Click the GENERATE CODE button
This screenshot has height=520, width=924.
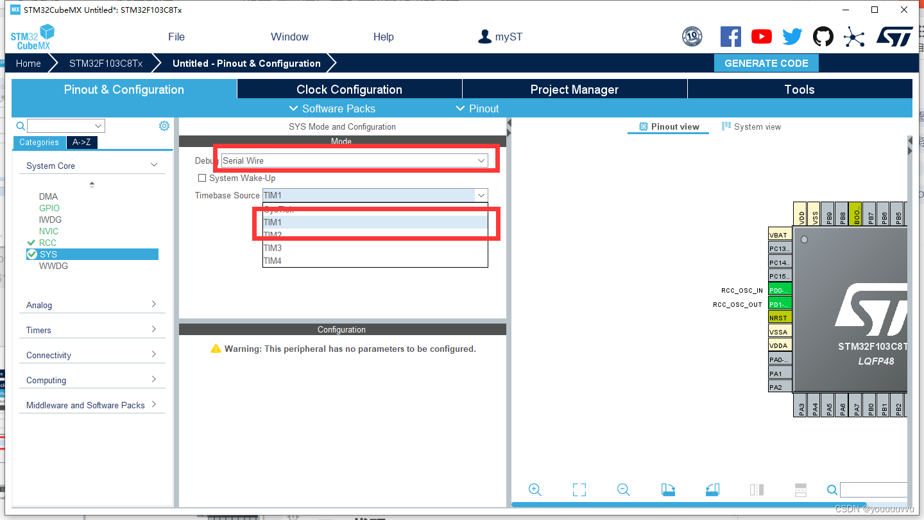click(x=766, y=63)
